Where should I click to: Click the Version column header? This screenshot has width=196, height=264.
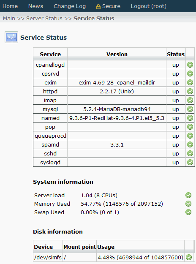point(117,54)
